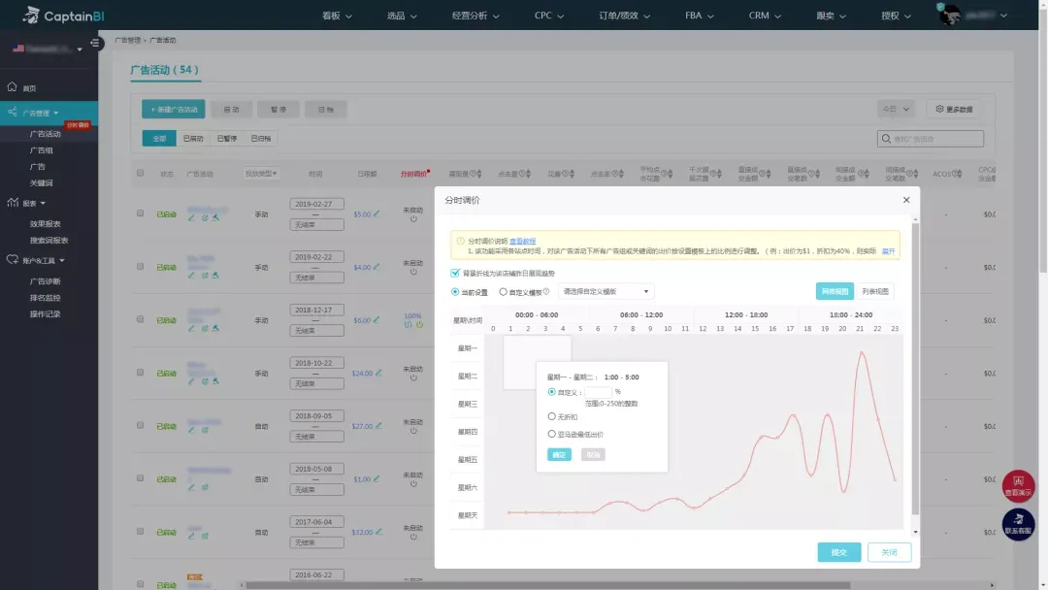Open the 经营分析 top menu dropdown
1048x590 pixels.
pos(475,16)
